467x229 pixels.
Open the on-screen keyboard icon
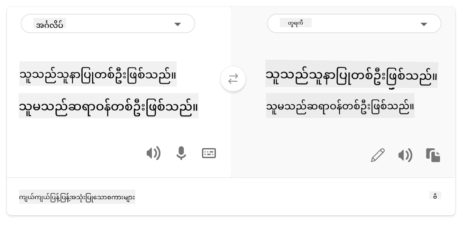(209, 153)
